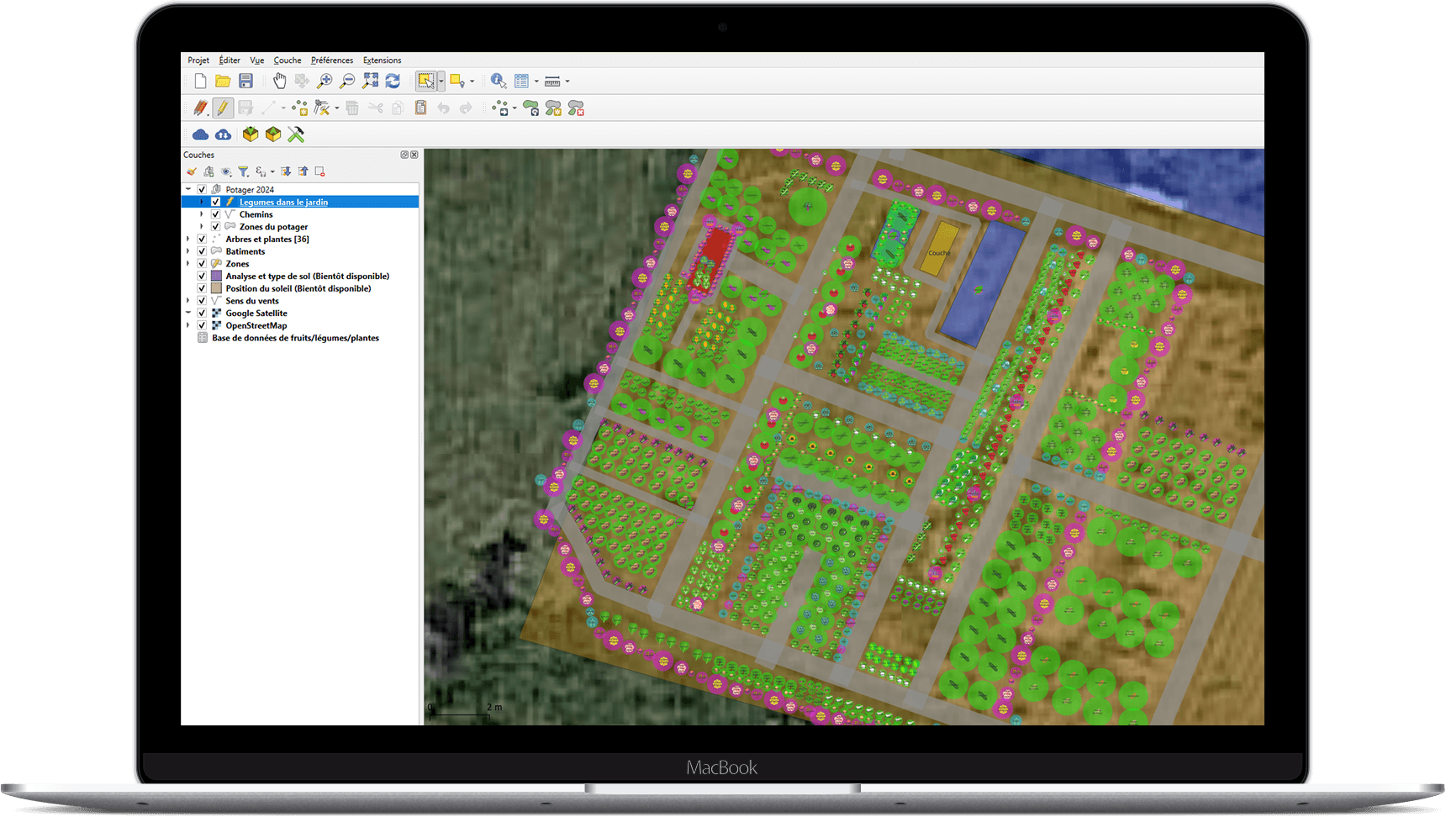Expand Zones du potager layer
This screenshot has width=1446, height=817.
[x=202, y=227]
